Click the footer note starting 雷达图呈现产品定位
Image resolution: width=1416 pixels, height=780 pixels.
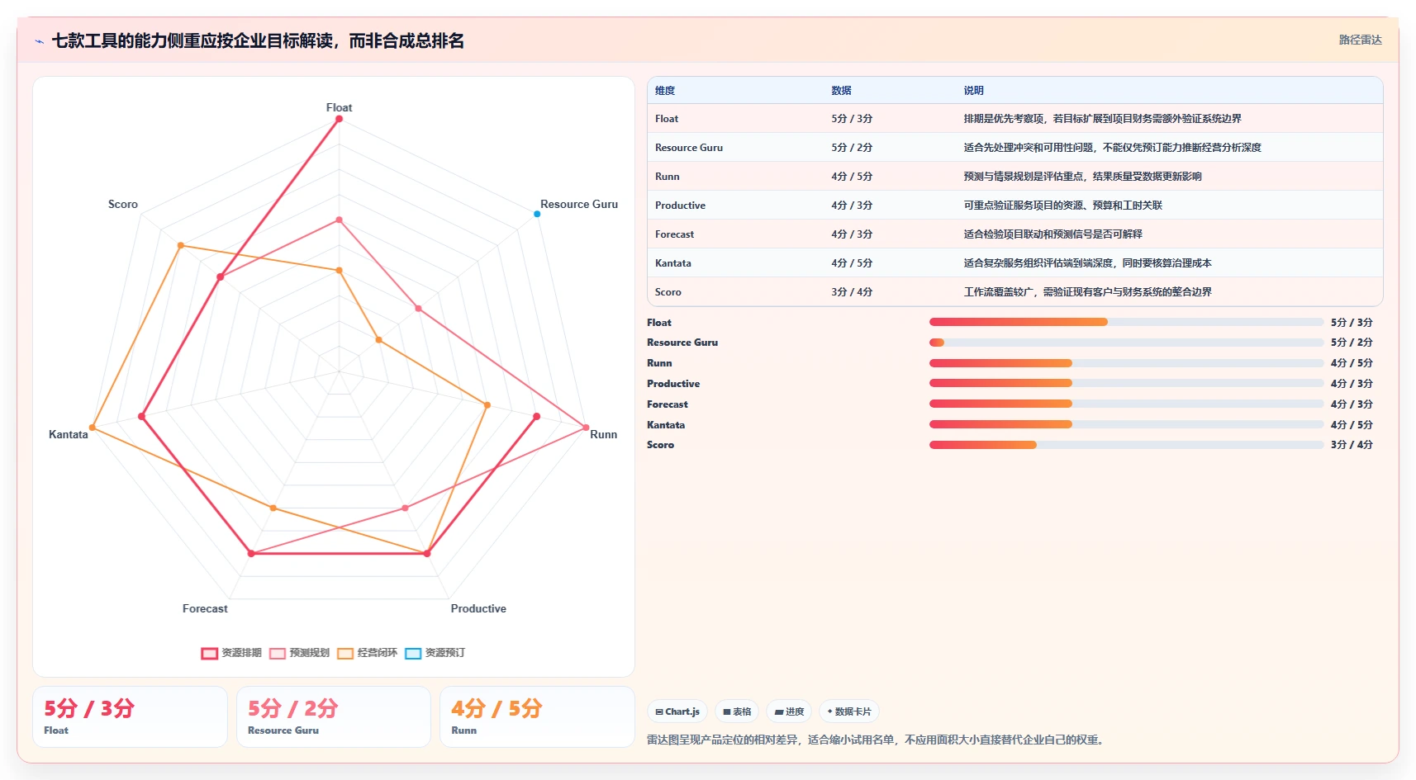pos(877,740)
